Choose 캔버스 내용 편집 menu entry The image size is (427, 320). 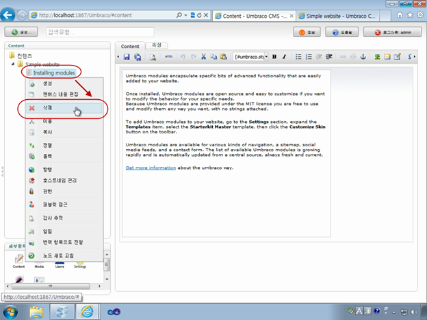pos(64,94)
